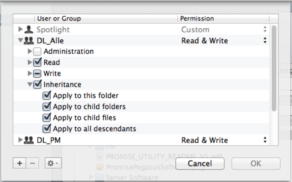The image size is (292, 182).
Task: Click the plus button to add entry
Action: (20, 163)
